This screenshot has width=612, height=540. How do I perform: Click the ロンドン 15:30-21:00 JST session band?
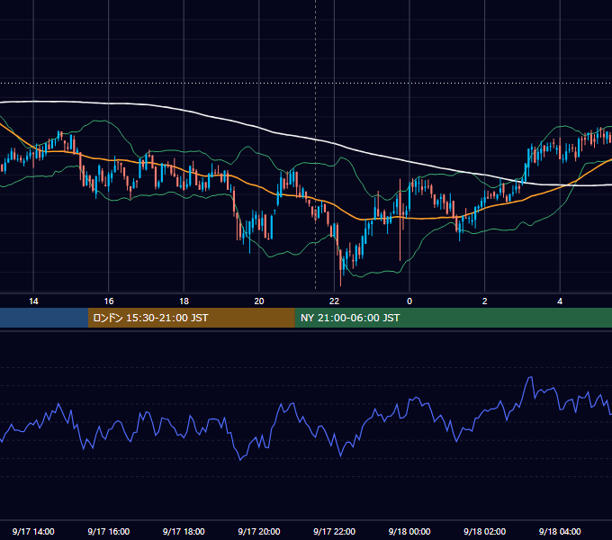[x=191, y=318]
